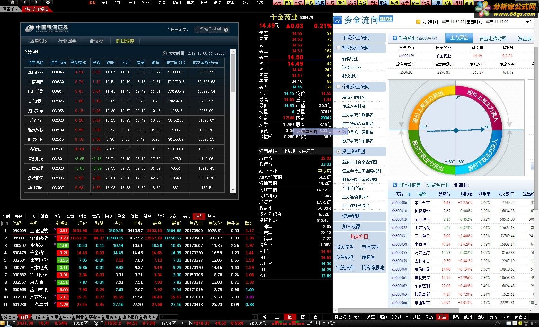Screen dimensions: 539x327
Task: Open the sh600006 东风汽车 code link
Action: coord(399,203)
